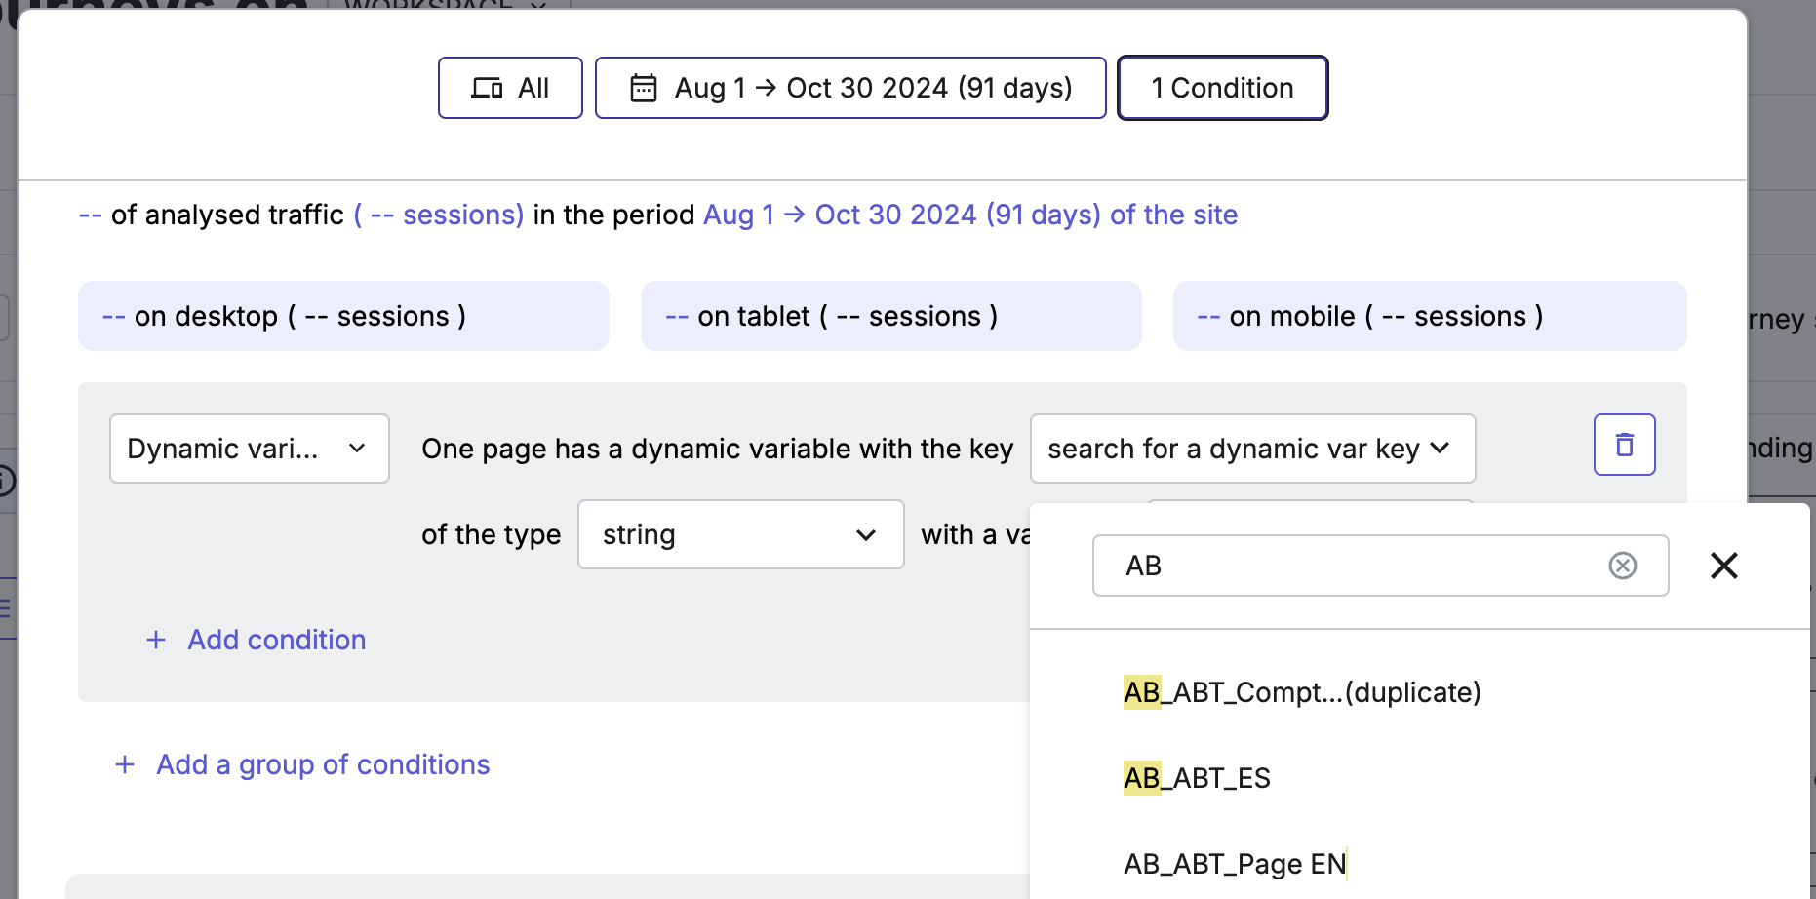This screenshot has width=1816, height=899.
Task: Click the calendar icon in the date range filter
Action: tap(643, 87)
